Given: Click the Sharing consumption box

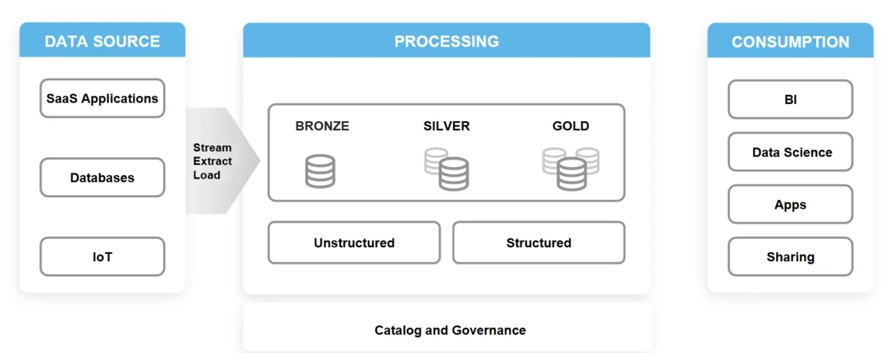Looking at the screenshot, I should [x=790, y=257].
